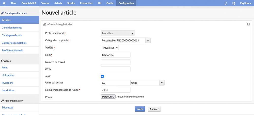Click the Personnalisation section header
Image resolution: width=254 pixels, height=115 pixels.
pos(12,101)
